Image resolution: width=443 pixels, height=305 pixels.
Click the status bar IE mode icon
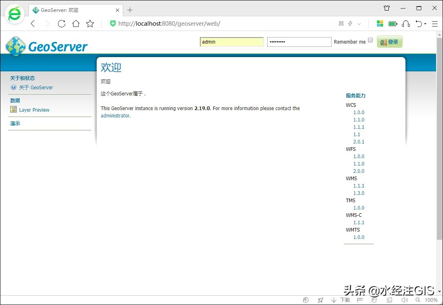374,300
